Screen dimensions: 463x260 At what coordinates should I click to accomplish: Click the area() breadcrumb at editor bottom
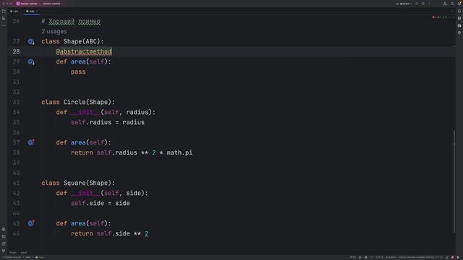pos(24,253)
